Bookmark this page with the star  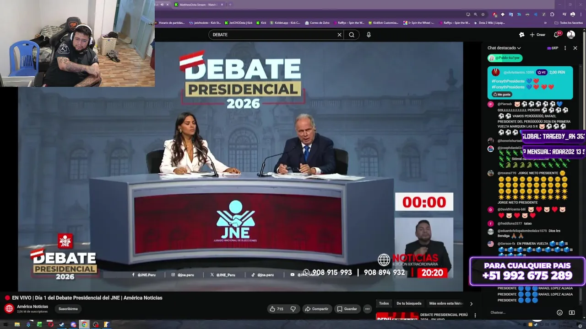click(x=483, y=14)
